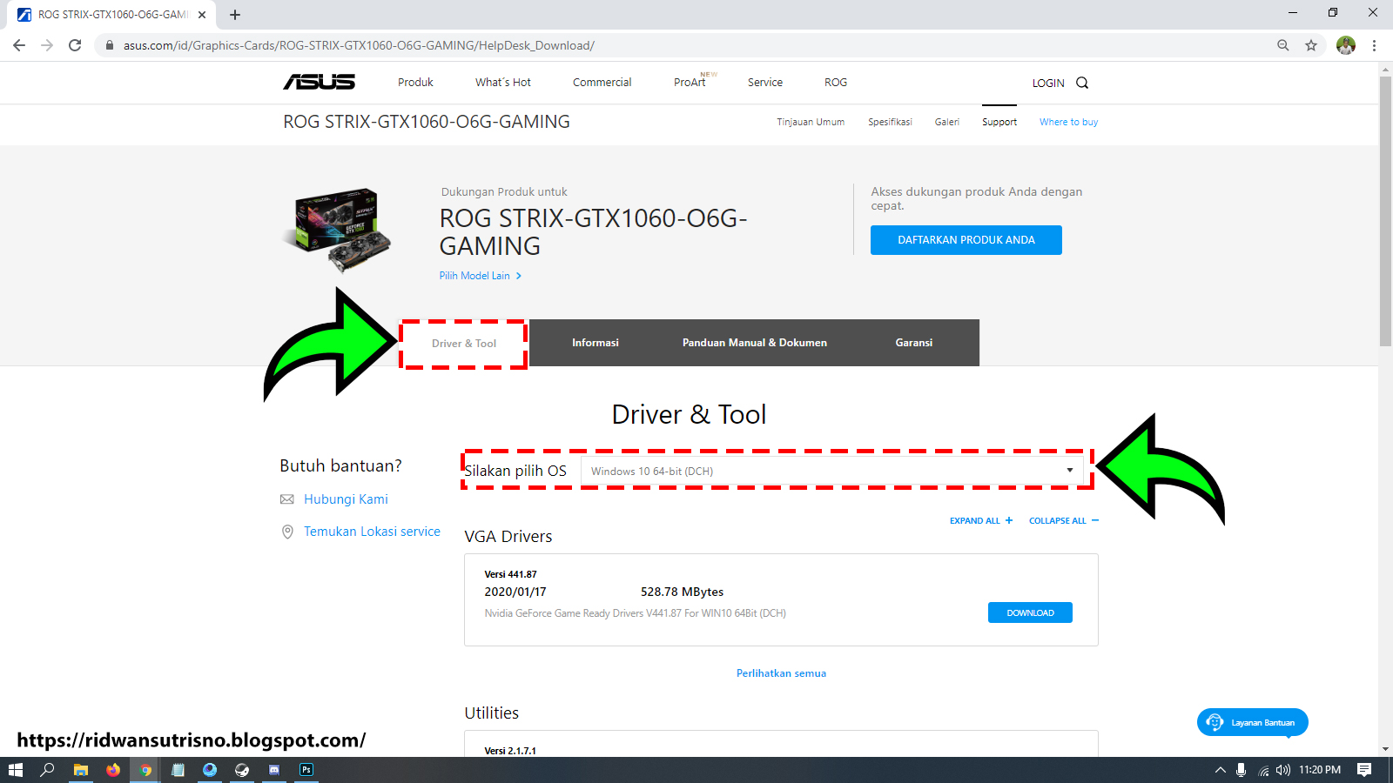Click the LOGIN link

click(1048, 84)
